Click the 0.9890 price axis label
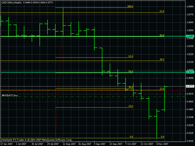Image resolution: width=195 pixels, height=146 pixels. 190,78
